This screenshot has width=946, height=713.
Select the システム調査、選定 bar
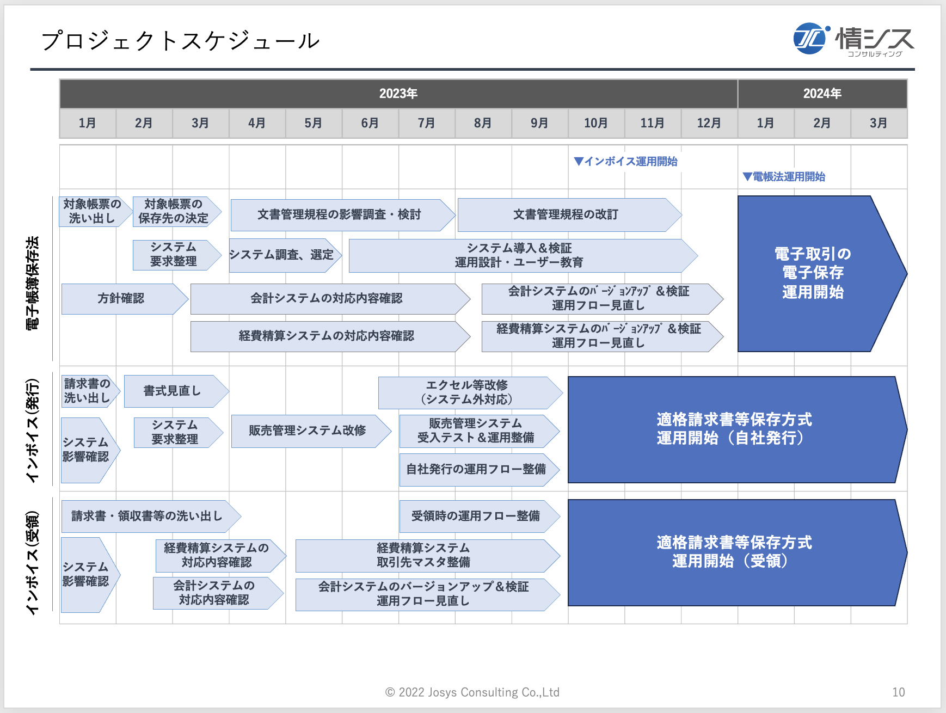tap(283, 255)
